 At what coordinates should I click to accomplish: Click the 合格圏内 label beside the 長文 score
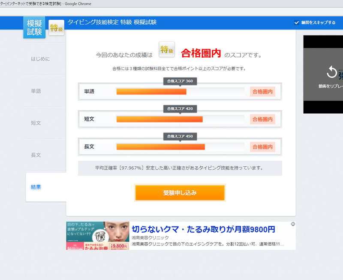[263, 147]
